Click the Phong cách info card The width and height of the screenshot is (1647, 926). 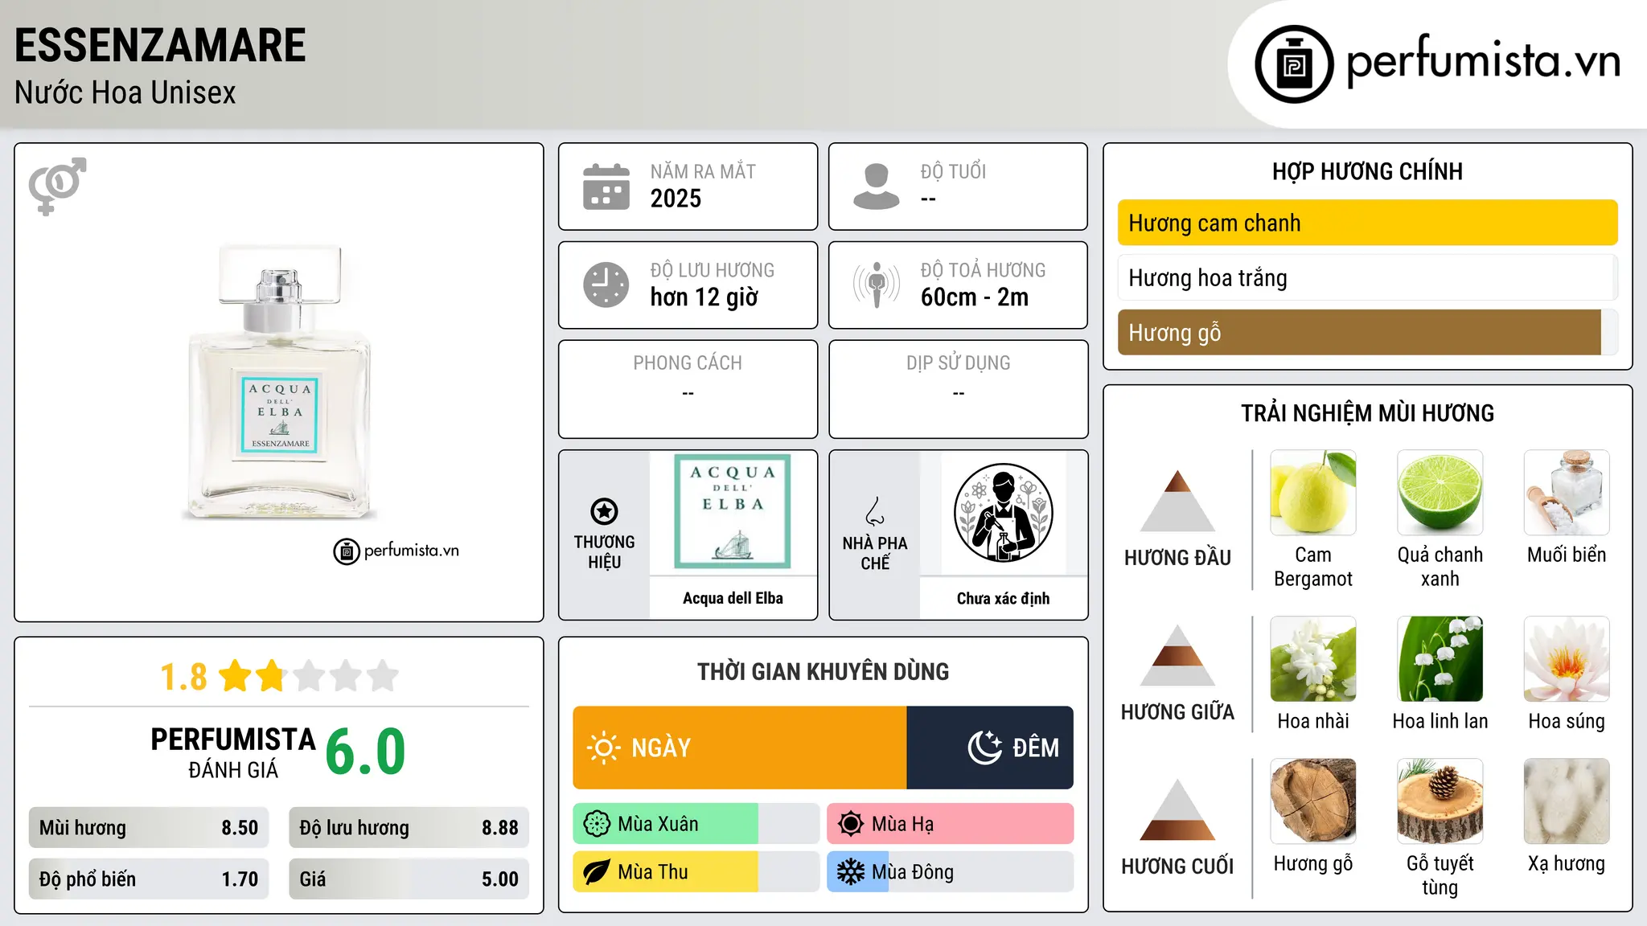(x=688, y=389)
